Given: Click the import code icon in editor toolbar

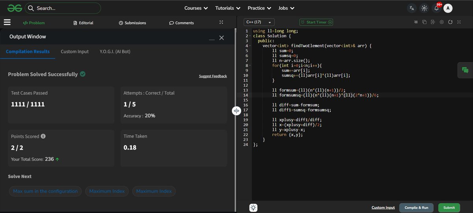Looking at the screenshot, I should coord(433,22).
